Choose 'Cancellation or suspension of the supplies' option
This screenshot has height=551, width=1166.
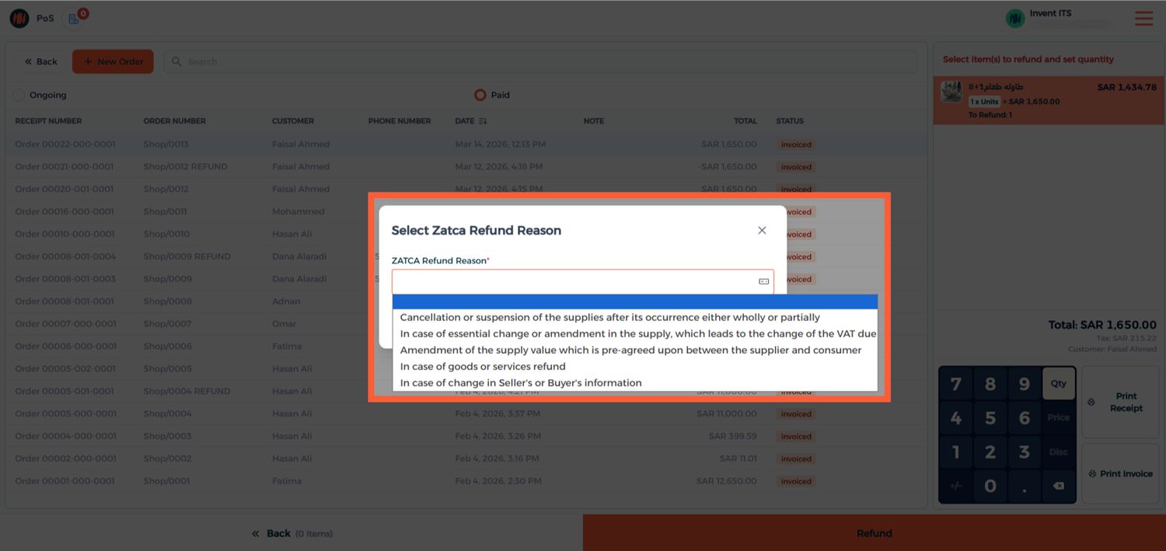pos(609,317)
